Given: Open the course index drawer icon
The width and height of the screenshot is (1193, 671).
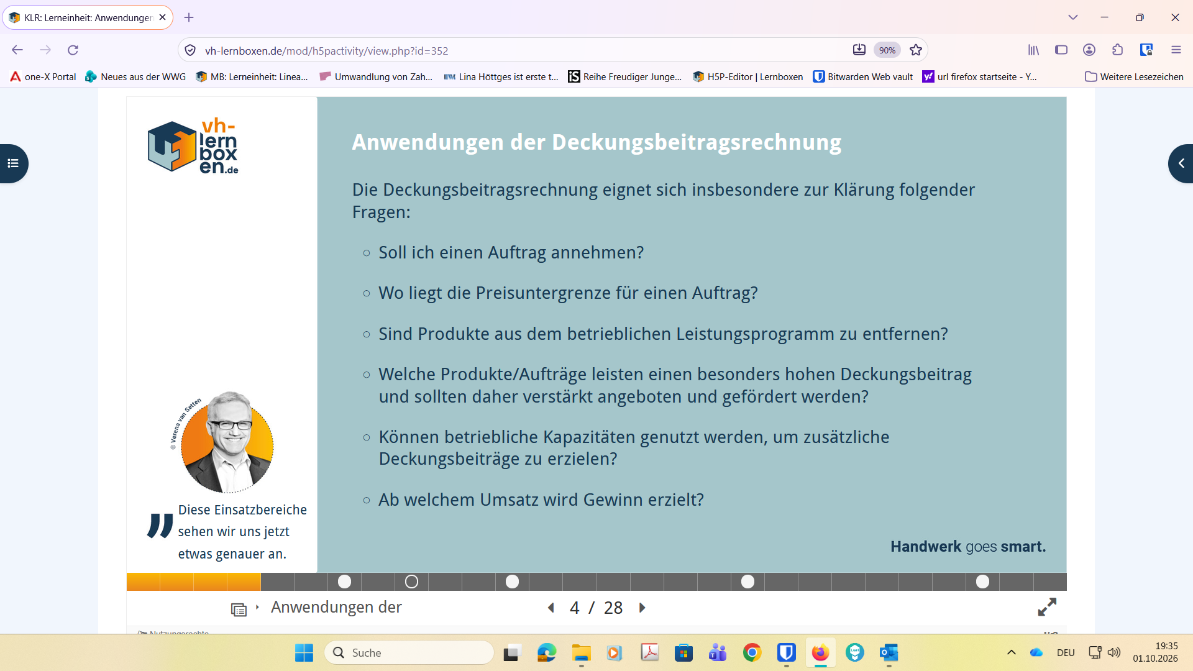Looking at the screenshot, I should tap(13, 163).
